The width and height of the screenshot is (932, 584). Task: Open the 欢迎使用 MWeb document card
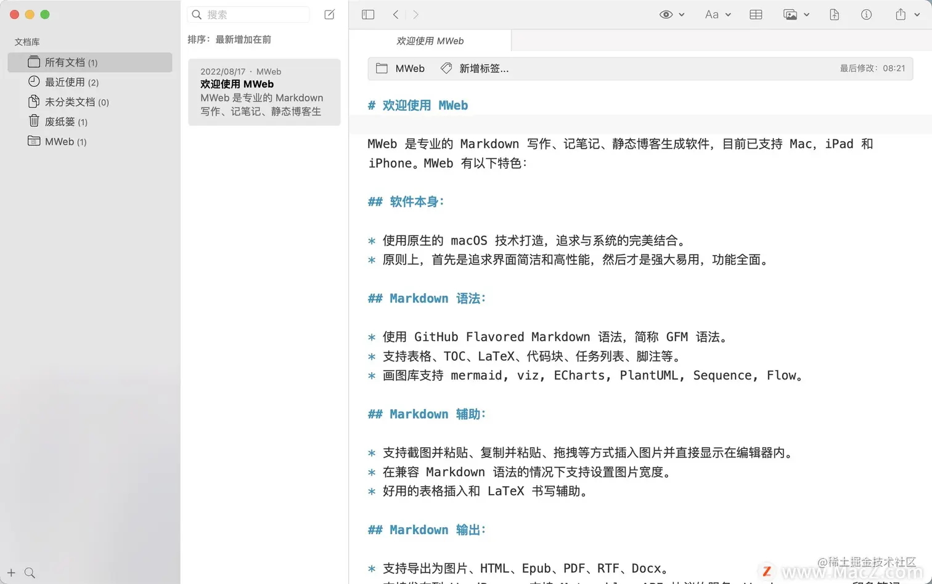click(264, 92)
